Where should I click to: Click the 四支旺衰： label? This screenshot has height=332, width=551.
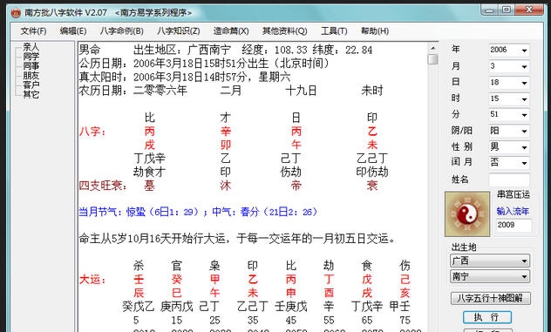click(x=103, y=186)
